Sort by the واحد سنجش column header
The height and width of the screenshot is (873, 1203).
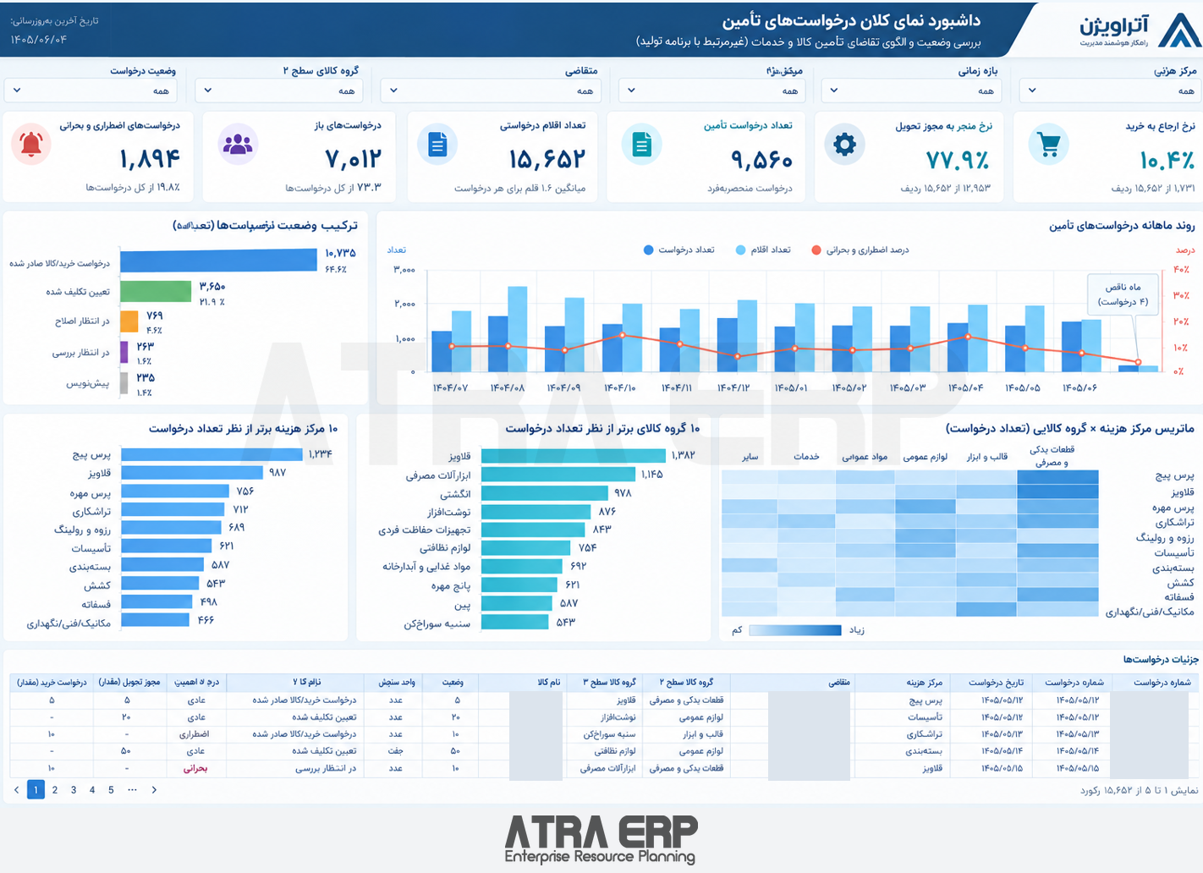pyautogui.click(x=396, y=683)
